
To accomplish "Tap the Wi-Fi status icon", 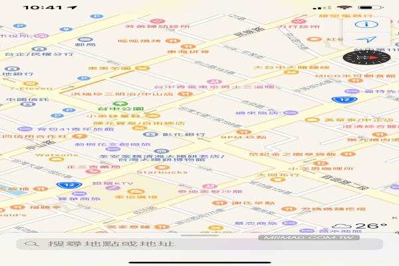I will pos(344,7).
